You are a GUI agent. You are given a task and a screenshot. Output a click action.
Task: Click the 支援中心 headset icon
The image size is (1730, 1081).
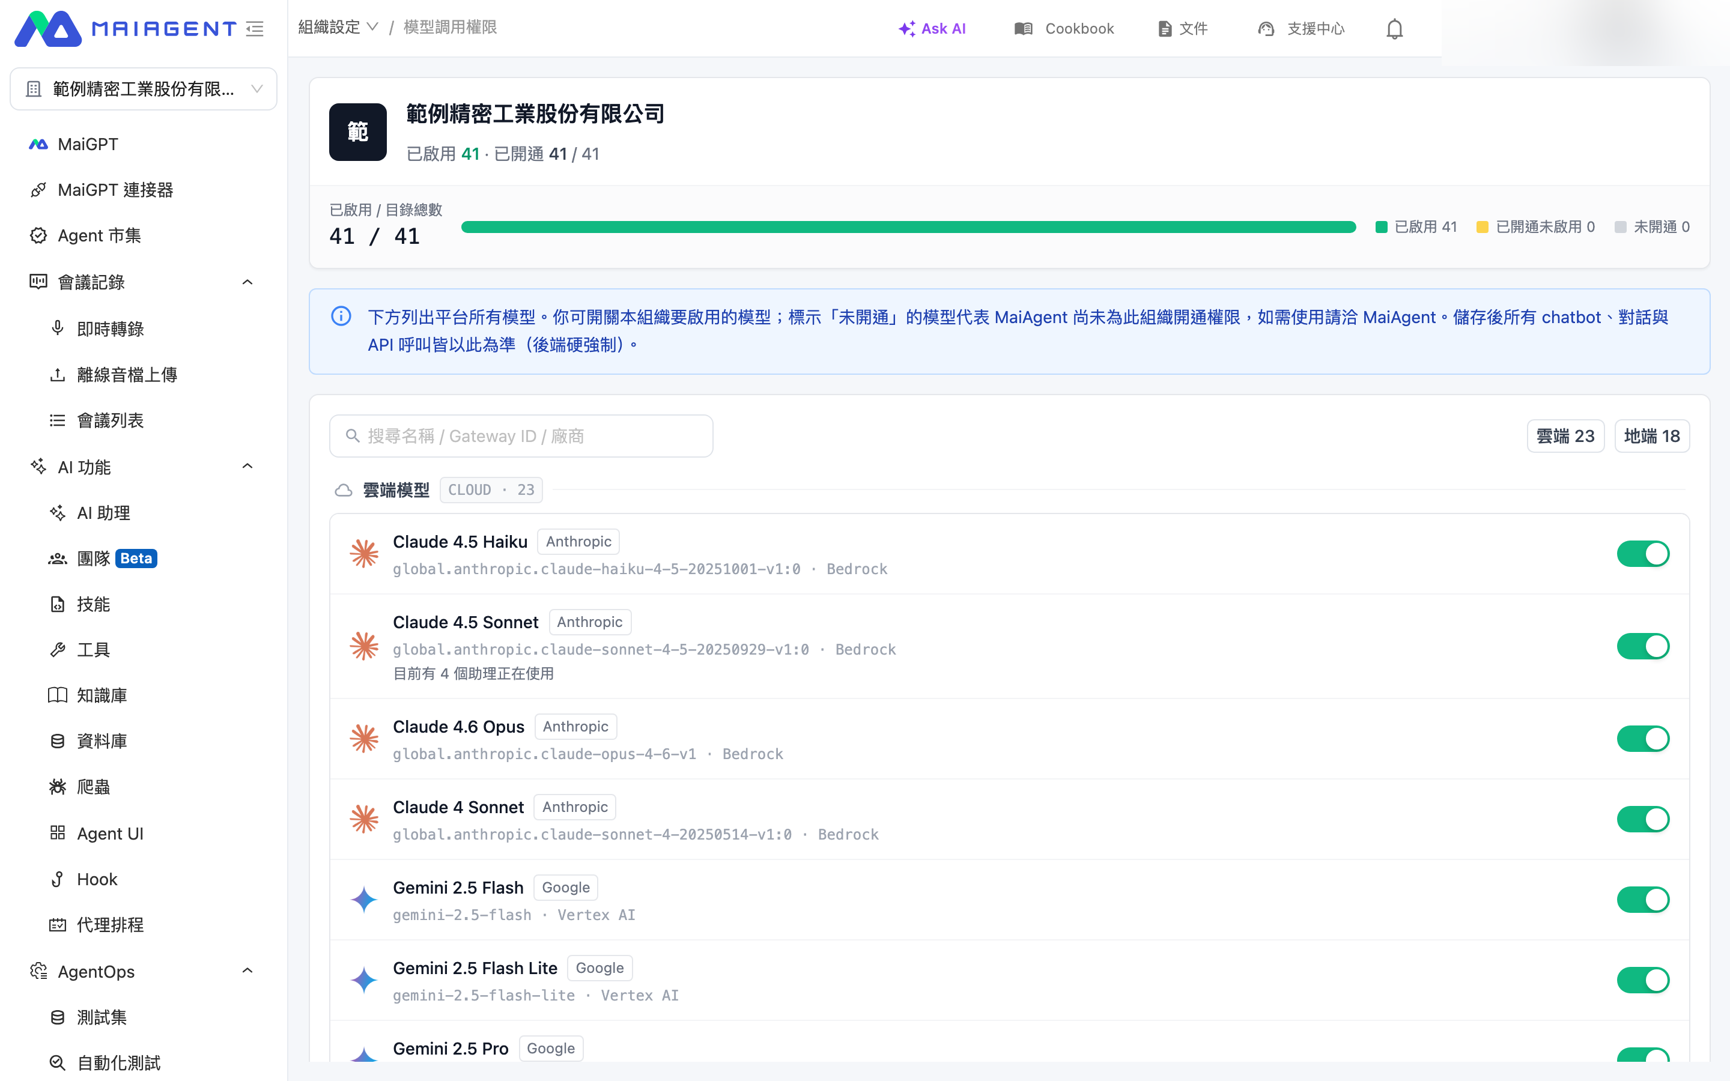pyautogui.click(x=1266, y=29)
